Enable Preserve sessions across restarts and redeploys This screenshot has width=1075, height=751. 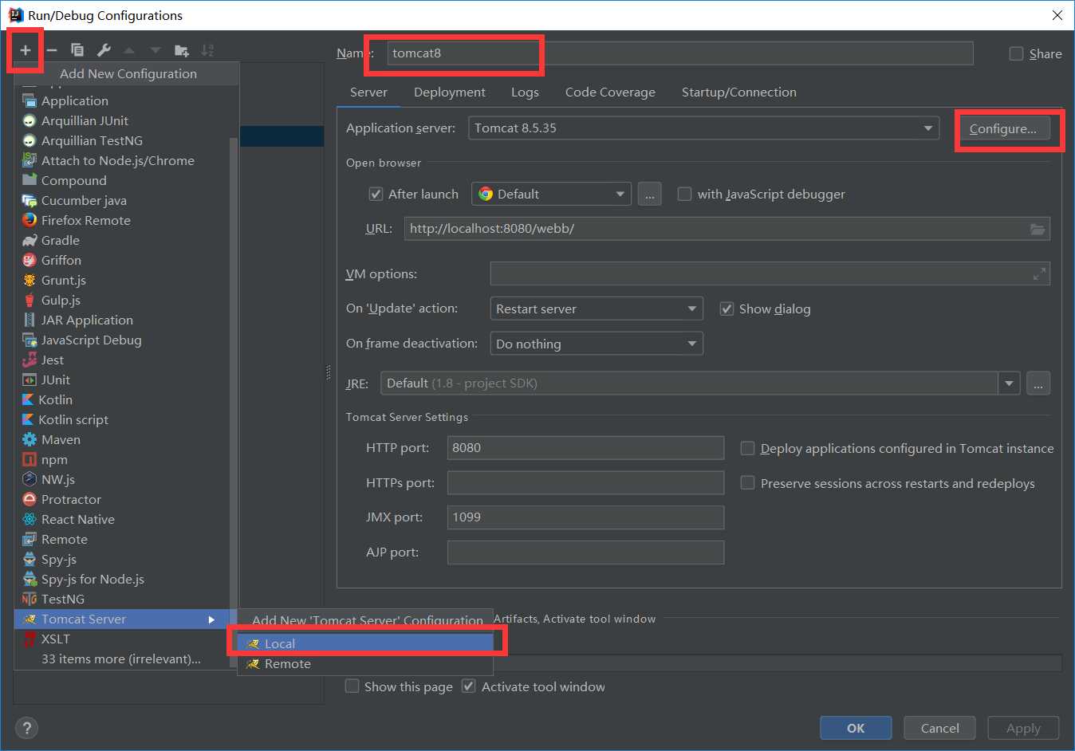tap(747, 483)
